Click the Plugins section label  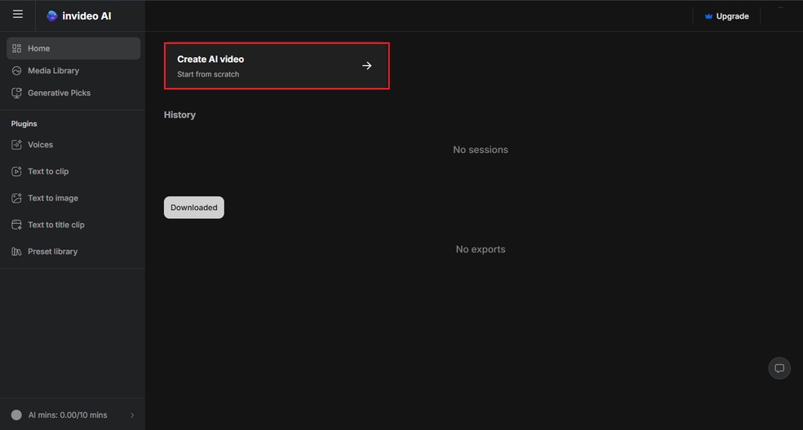[24, 124]
